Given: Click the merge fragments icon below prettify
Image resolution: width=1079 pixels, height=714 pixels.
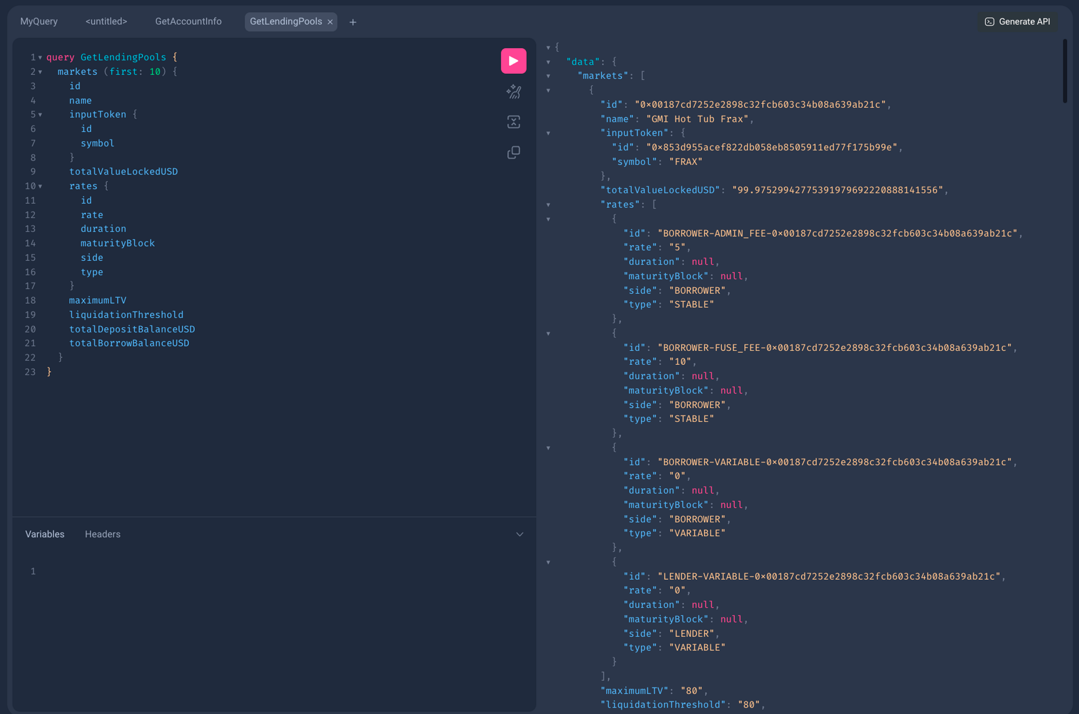Looking at the screenshot, I should point(513,122).
